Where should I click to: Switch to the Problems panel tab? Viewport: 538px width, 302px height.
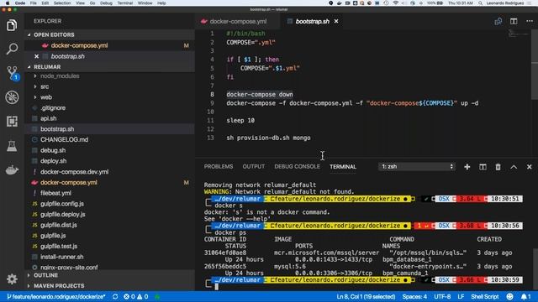(x=219, y=167)
